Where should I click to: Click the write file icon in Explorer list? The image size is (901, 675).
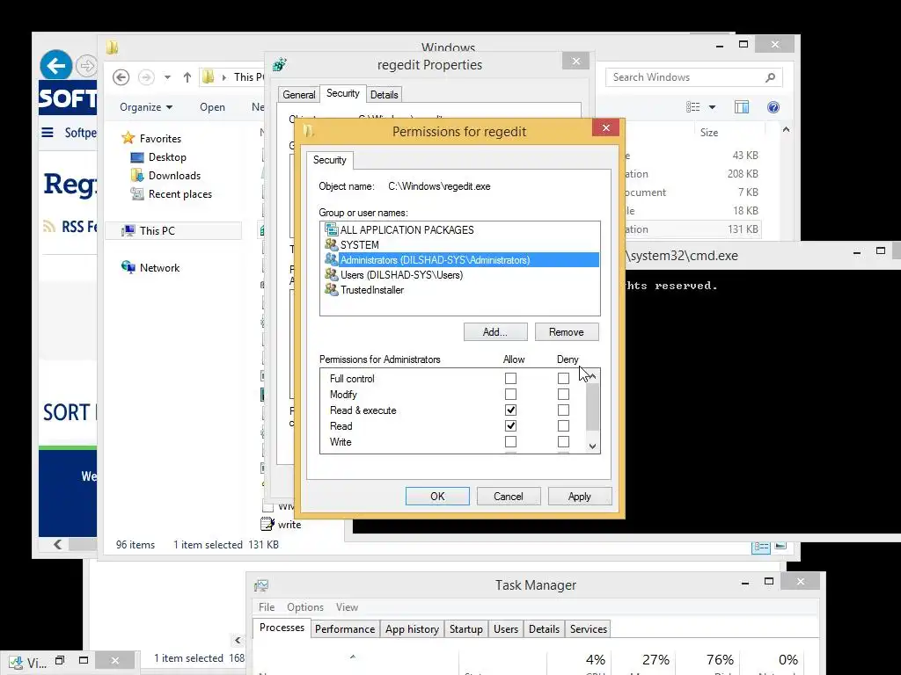(x=267, y=524)
